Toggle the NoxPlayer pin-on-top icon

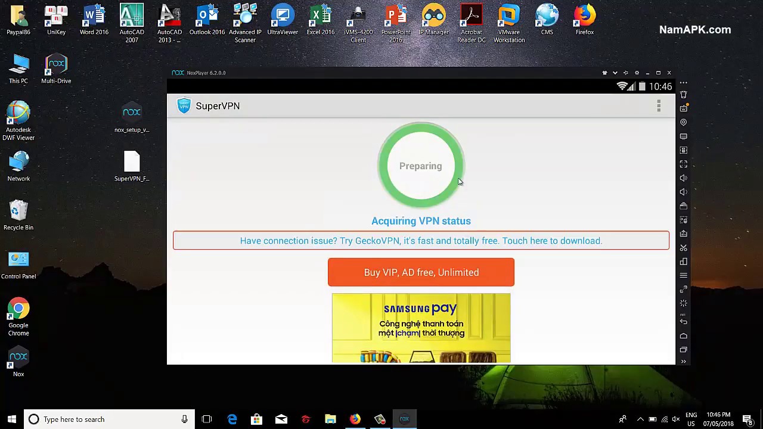point(626,73)
